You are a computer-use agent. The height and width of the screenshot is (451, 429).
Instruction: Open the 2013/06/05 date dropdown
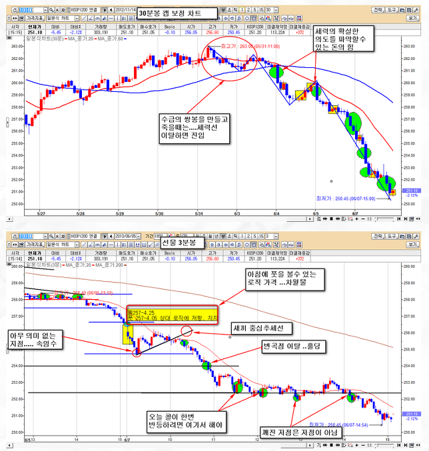(x=139, y=236)
